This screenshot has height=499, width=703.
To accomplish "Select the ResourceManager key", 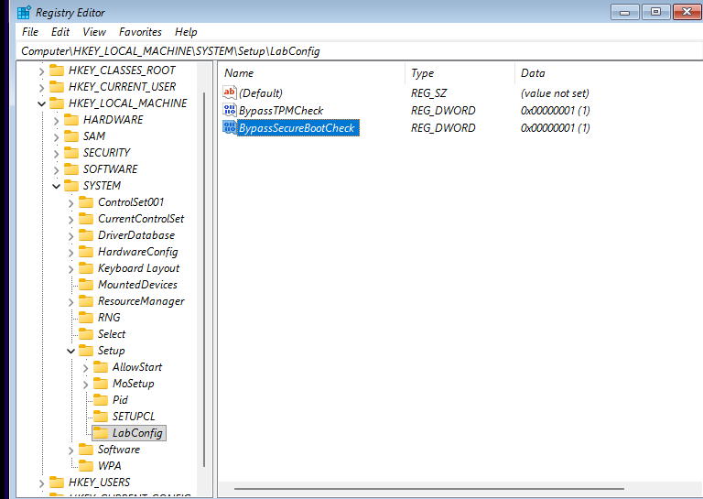I will (x=141, y=301).
